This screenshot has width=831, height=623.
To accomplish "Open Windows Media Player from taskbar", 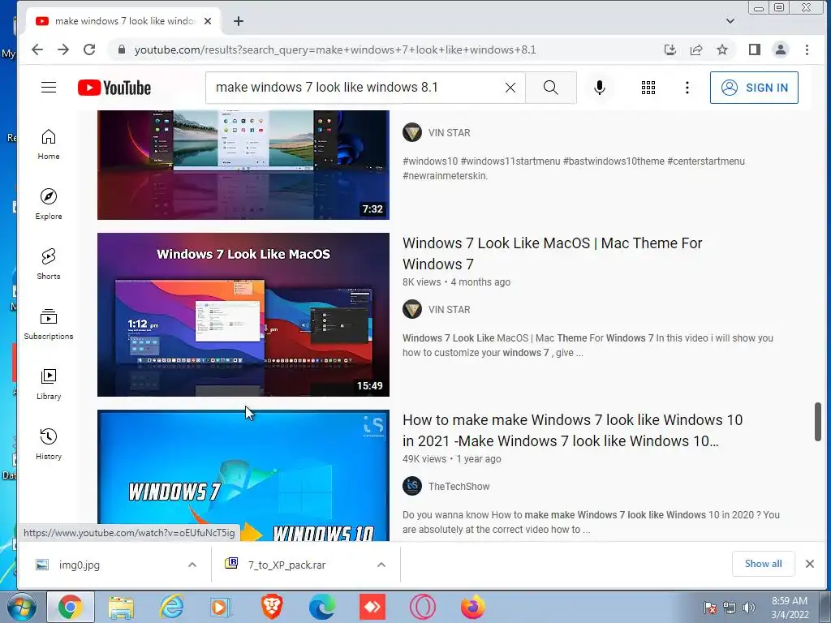I will point(221,607).
